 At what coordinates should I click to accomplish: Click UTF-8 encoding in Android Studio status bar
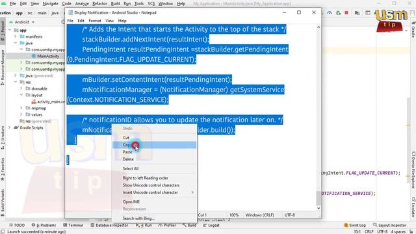point(382,231)
